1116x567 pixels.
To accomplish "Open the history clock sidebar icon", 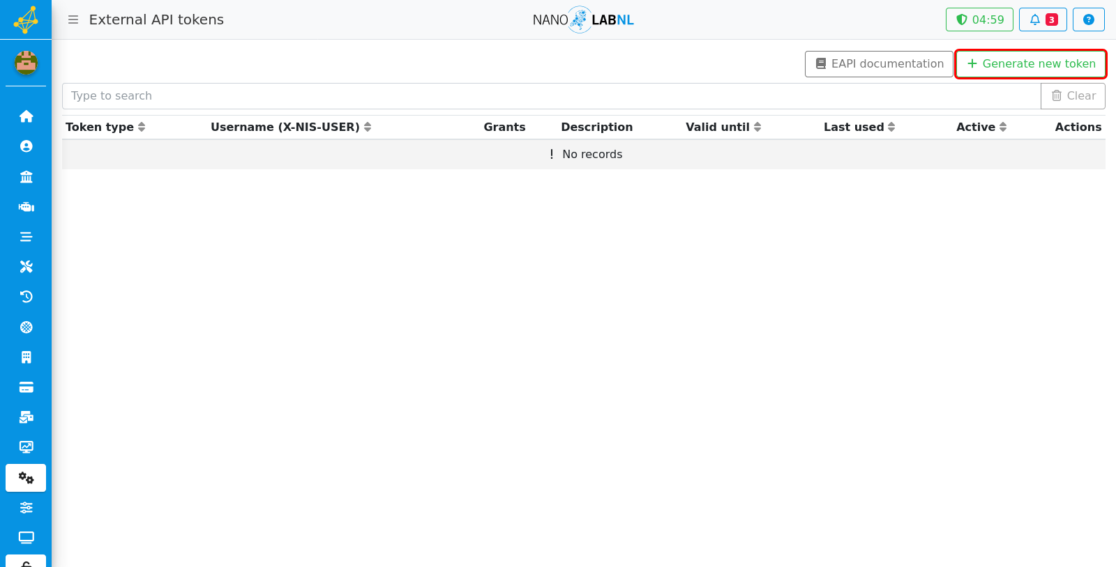I will click(x=26, y=297).
